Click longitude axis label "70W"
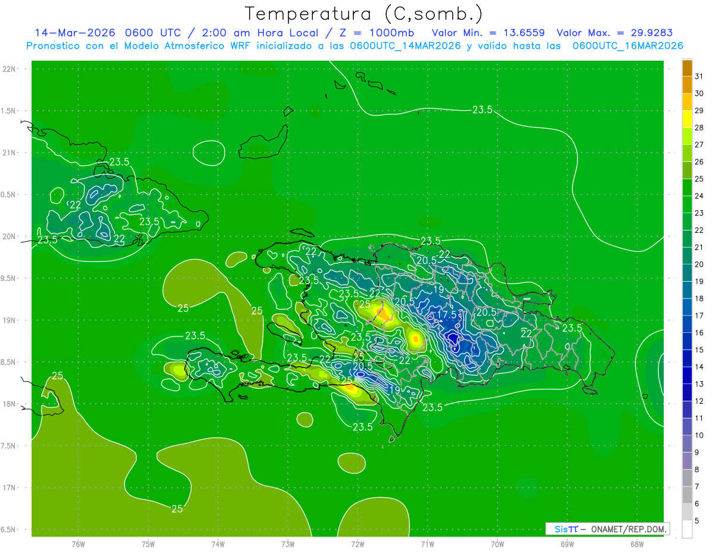The height and width of the screenshot is (552, 715). click(x=498, y=544)
